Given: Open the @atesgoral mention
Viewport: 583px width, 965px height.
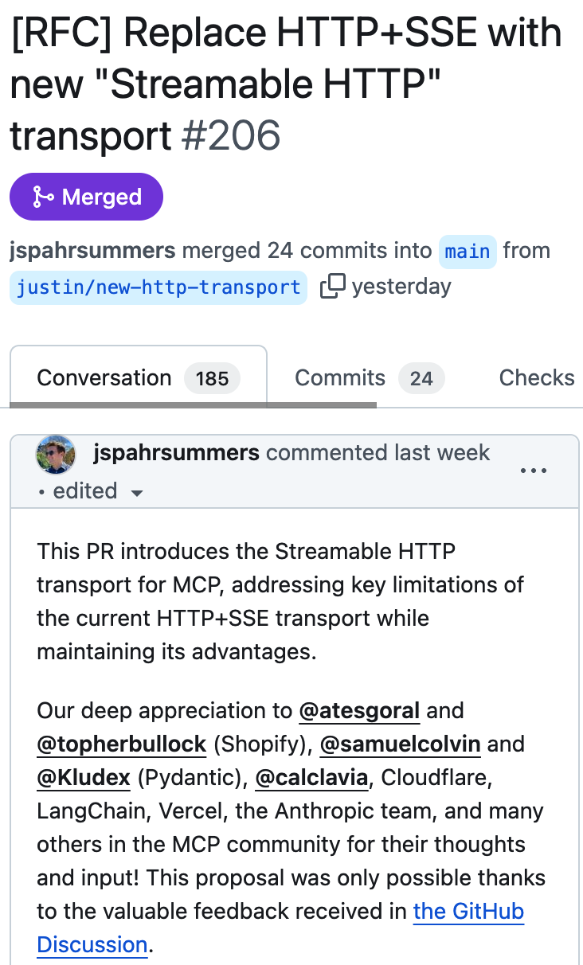Looking at the screenshot, I should [x=359, y=710].
